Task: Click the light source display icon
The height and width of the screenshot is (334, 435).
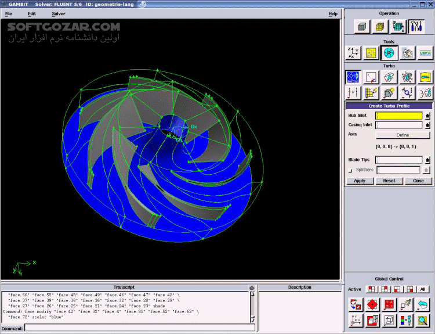Action: coord(407,304)
